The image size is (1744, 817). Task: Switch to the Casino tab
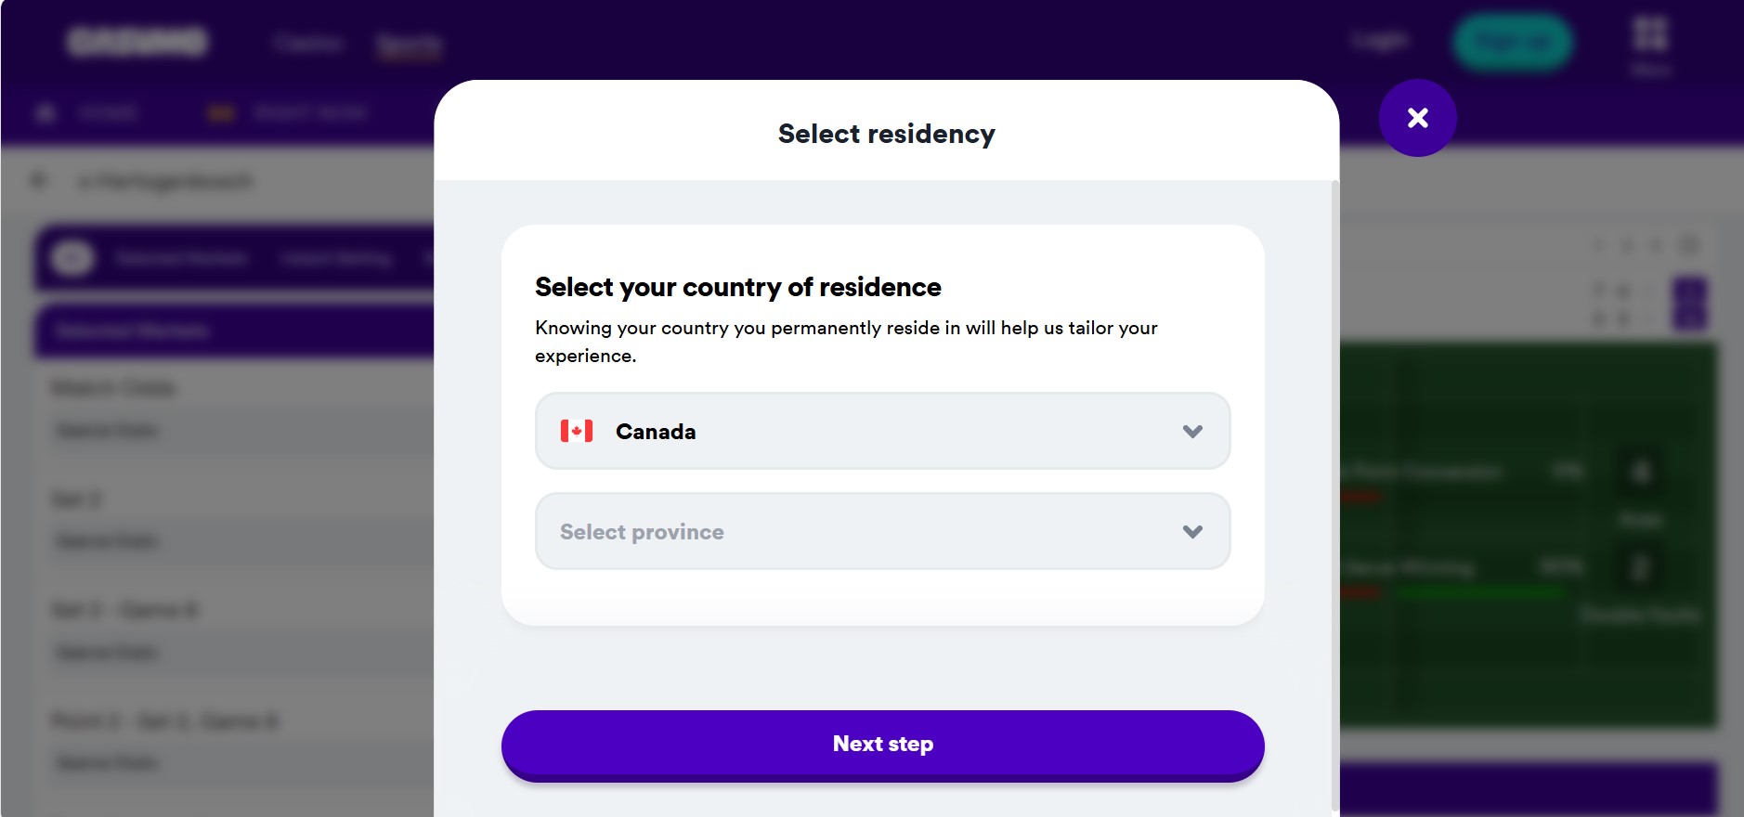[309, 43]
